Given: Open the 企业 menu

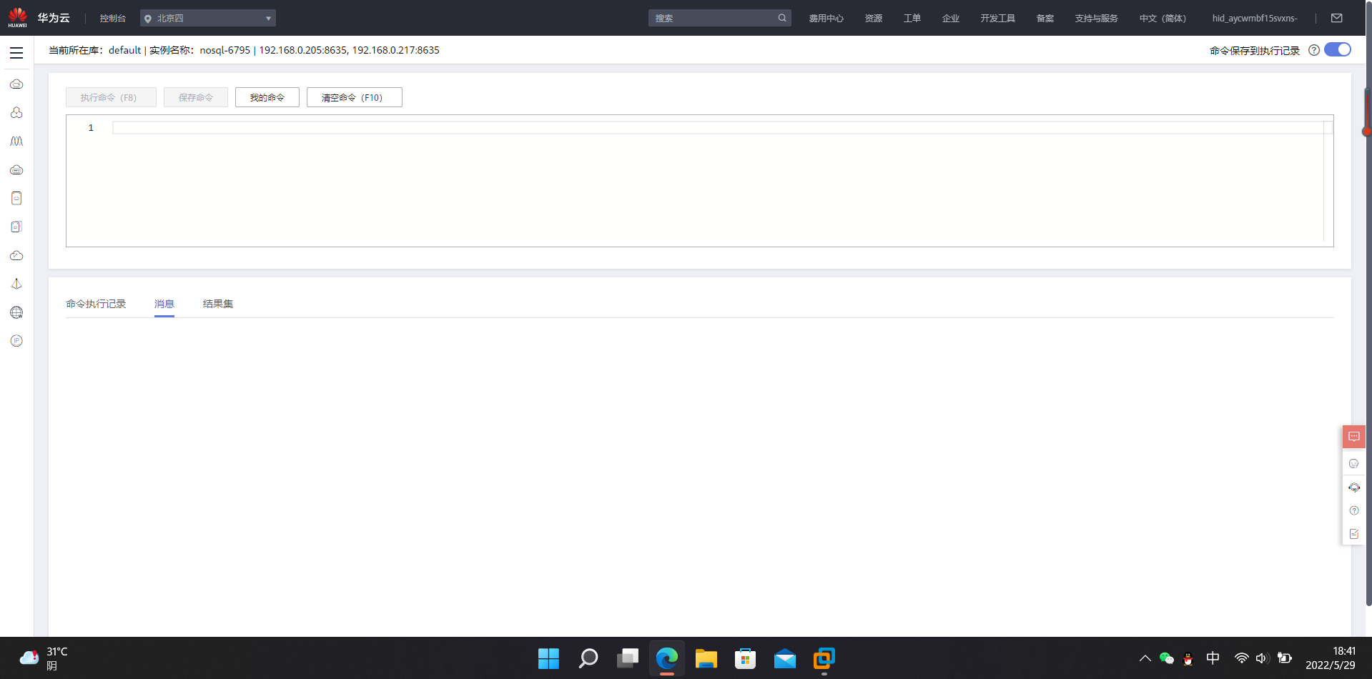Looking at the screenshot, I should [x=951, y=19].
